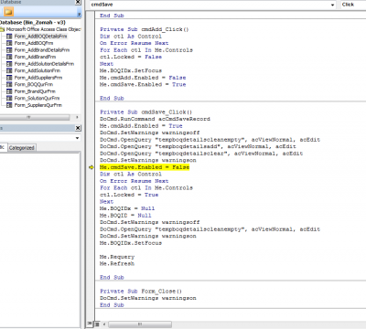
Task: Open the Properties object selector dropdown
Action: 78,138
